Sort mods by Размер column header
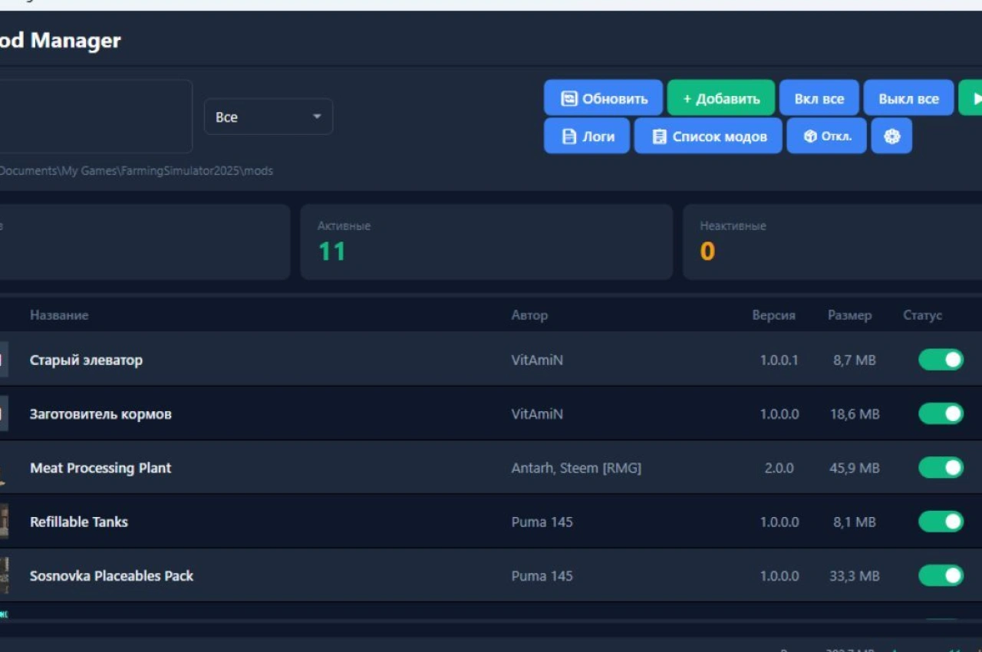 point(849,315)
